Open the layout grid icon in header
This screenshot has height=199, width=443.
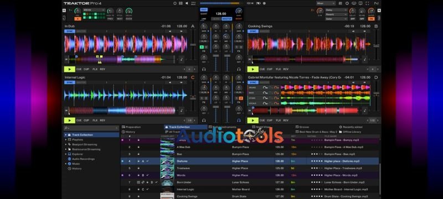tap(181, 3)
